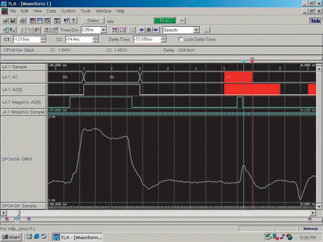This screenshot has height=242, width=323.
Task: Click the overview marker labeled 1
Action: [x=17, y=220]
